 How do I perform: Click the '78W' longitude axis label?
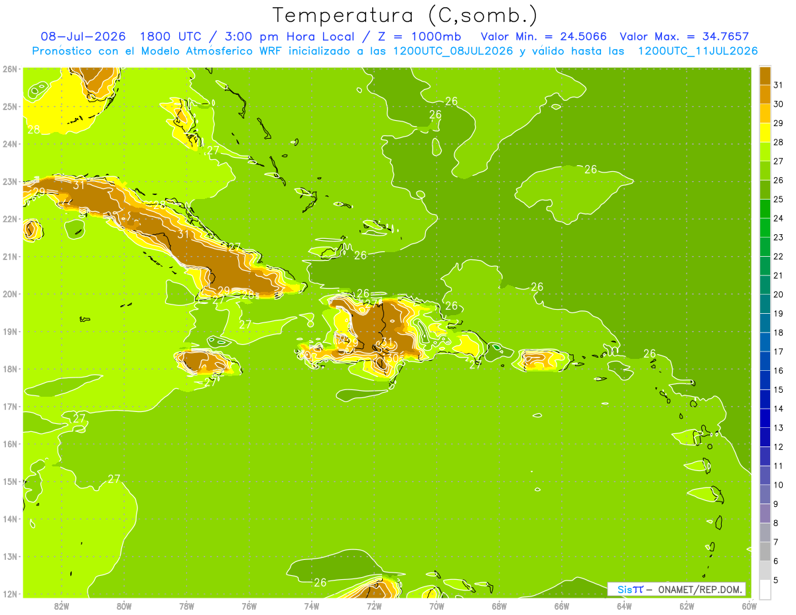pyautogui.click(x=186, y=606)
